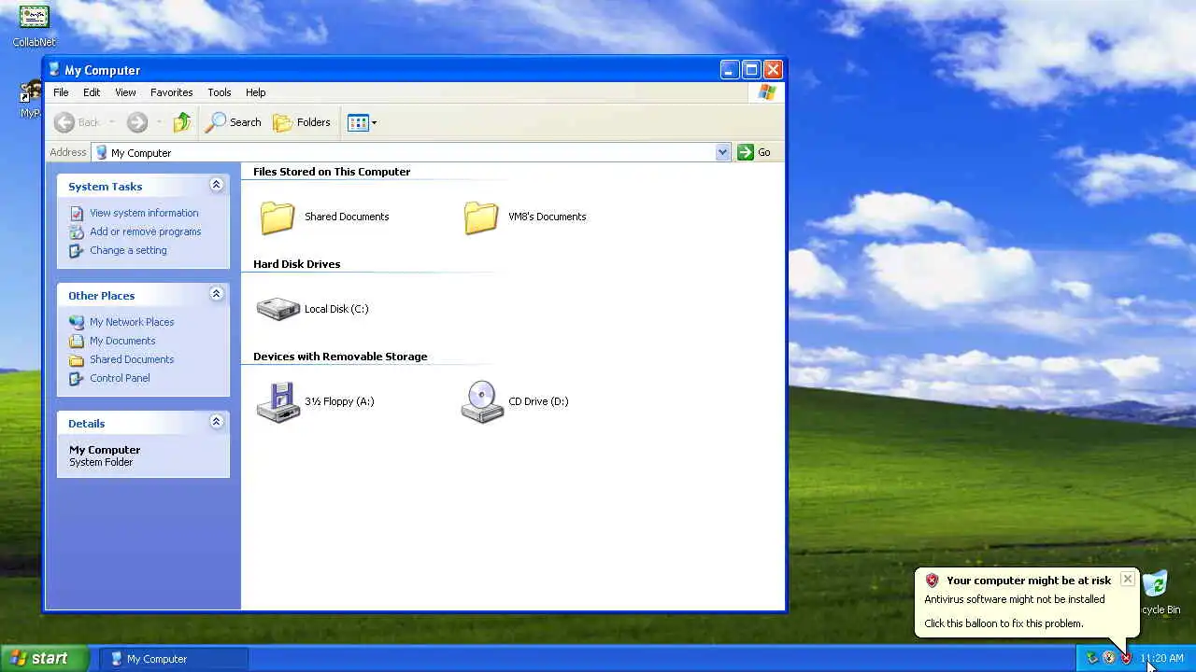Click View system information link

coord(144,213)
